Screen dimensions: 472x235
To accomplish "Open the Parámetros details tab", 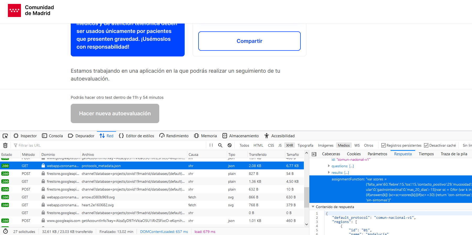I will pyautogui.click(x=377, y=154).
